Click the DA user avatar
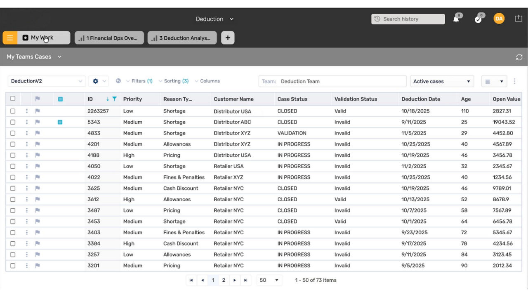The image size is (528, 297). [499, 19]
